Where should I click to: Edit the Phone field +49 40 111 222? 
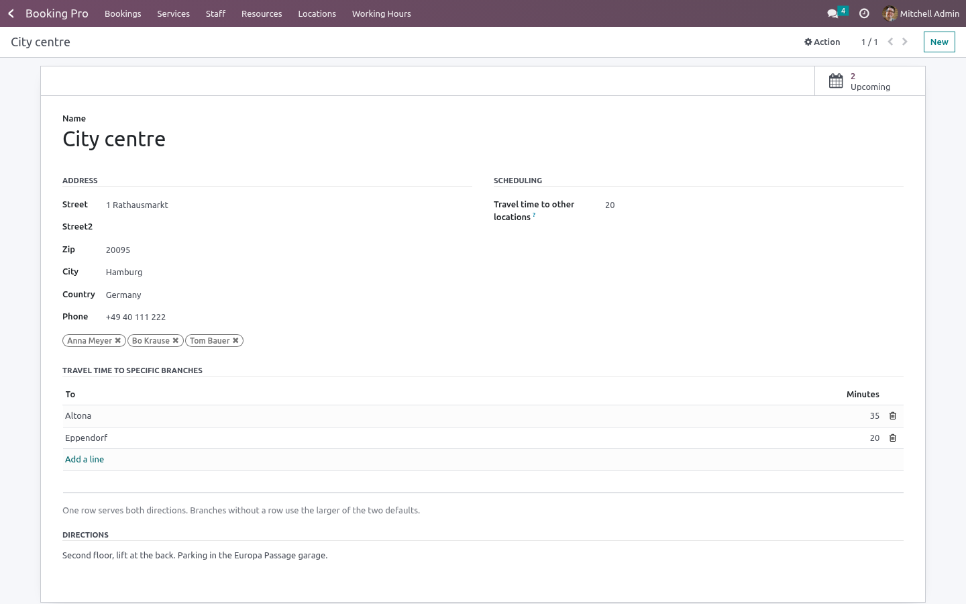point(288,317)
